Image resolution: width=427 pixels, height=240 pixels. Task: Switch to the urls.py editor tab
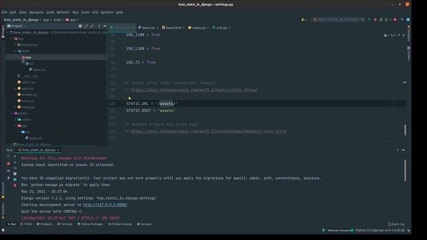coord(221,28)
